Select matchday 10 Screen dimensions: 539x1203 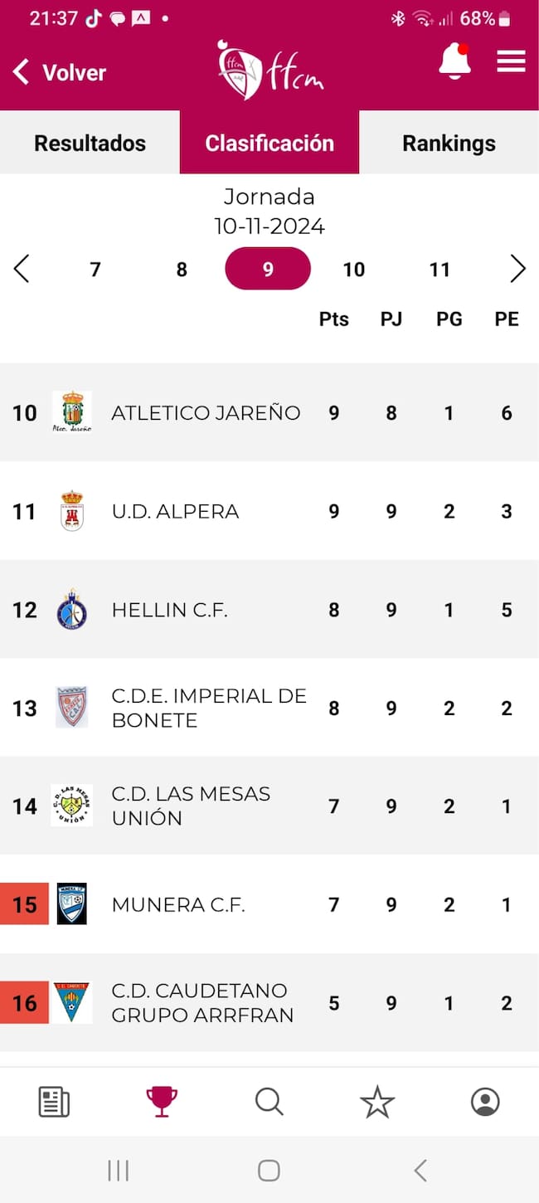tap(354, 270)
